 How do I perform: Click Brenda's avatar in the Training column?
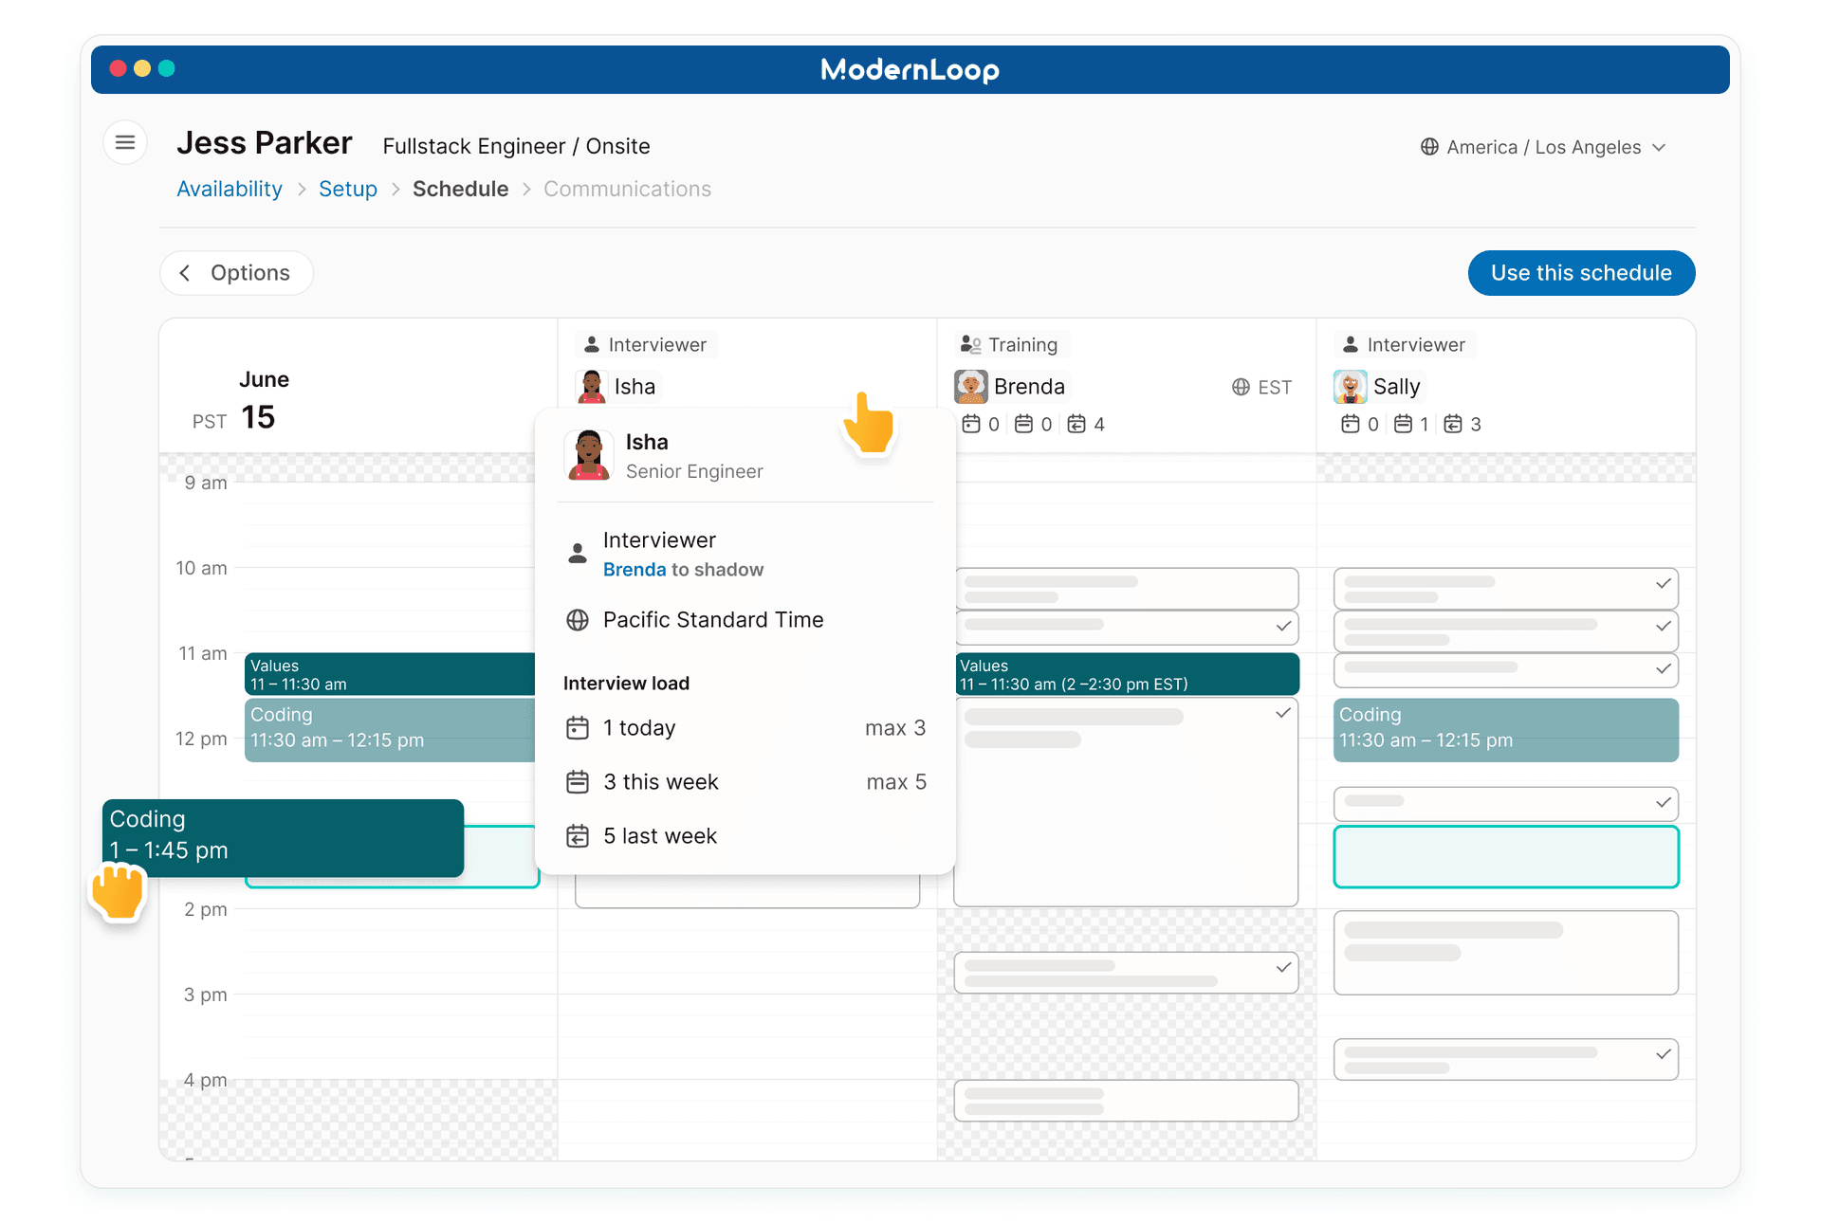[971, 387]
